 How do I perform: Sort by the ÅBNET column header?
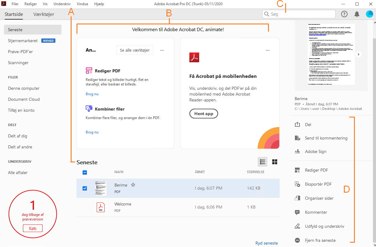coord(200,172)
